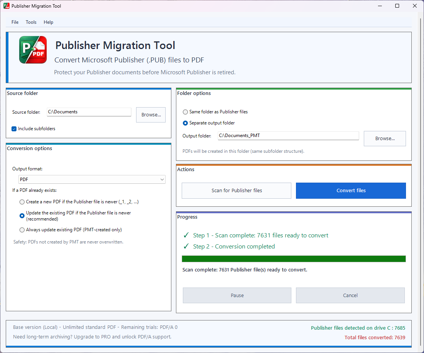Browse for the source folder
Viewport: 424px width, 353px height.
(151, 115)
